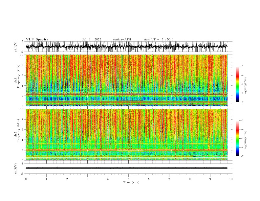Screen dimensions: 260x201
Task: Click time axis tick label "3"
Action: coord(87,179)
